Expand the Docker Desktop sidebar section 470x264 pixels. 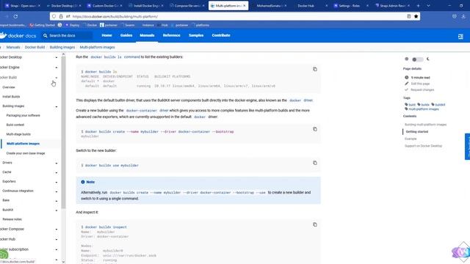[x=57, y=57]
